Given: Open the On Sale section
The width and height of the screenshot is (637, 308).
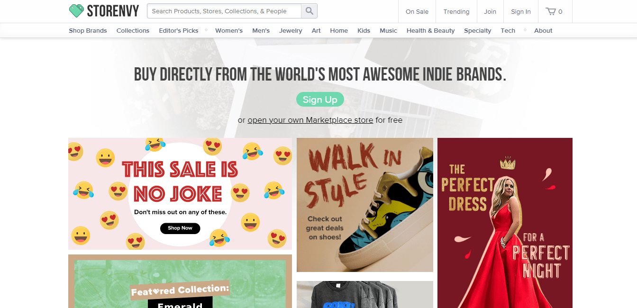Looking at the screenshot, I should pyautogui.click(x=417, y=11).
